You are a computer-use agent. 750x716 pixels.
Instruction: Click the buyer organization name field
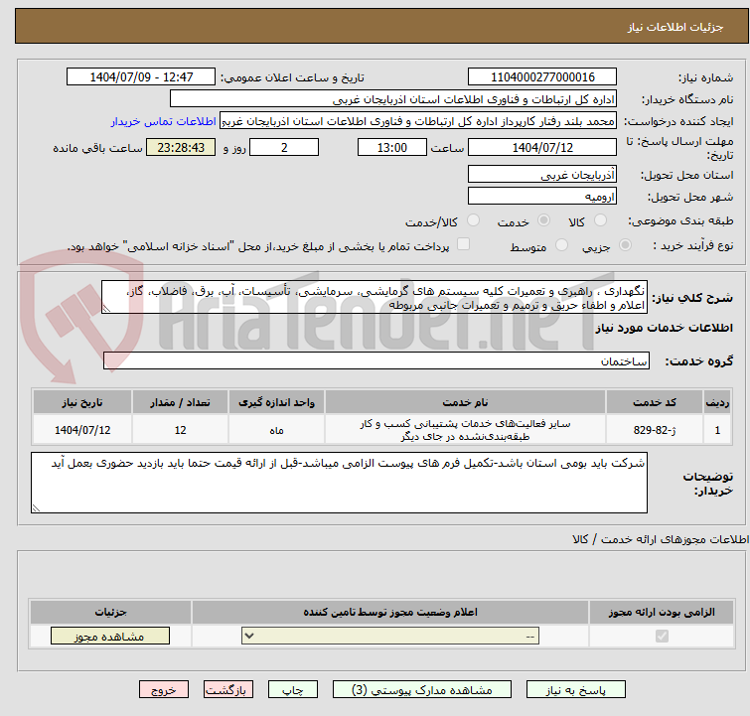tap(393, 99)
